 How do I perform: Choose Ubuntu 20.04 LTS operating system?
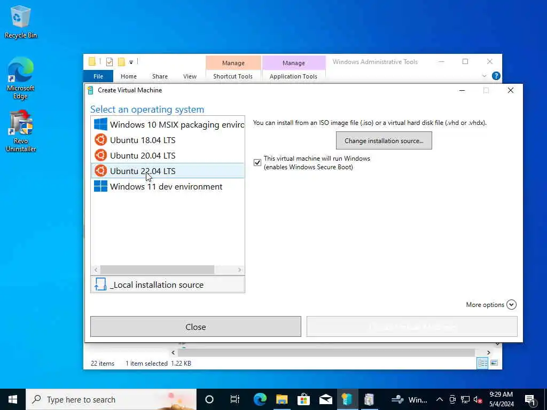[168, 155]
